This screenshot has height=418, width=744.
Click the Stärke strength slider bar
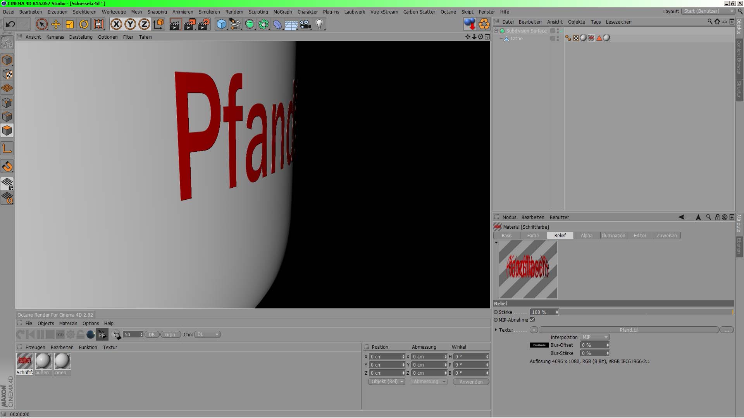tap(646, 312)
